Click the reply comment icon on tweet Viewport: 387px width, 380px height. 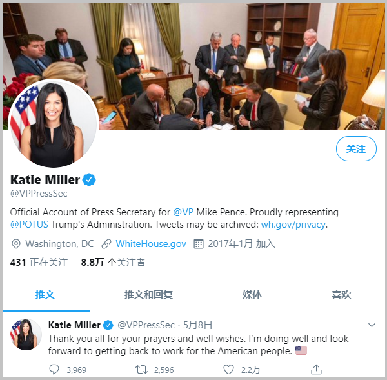pos(54,370)
